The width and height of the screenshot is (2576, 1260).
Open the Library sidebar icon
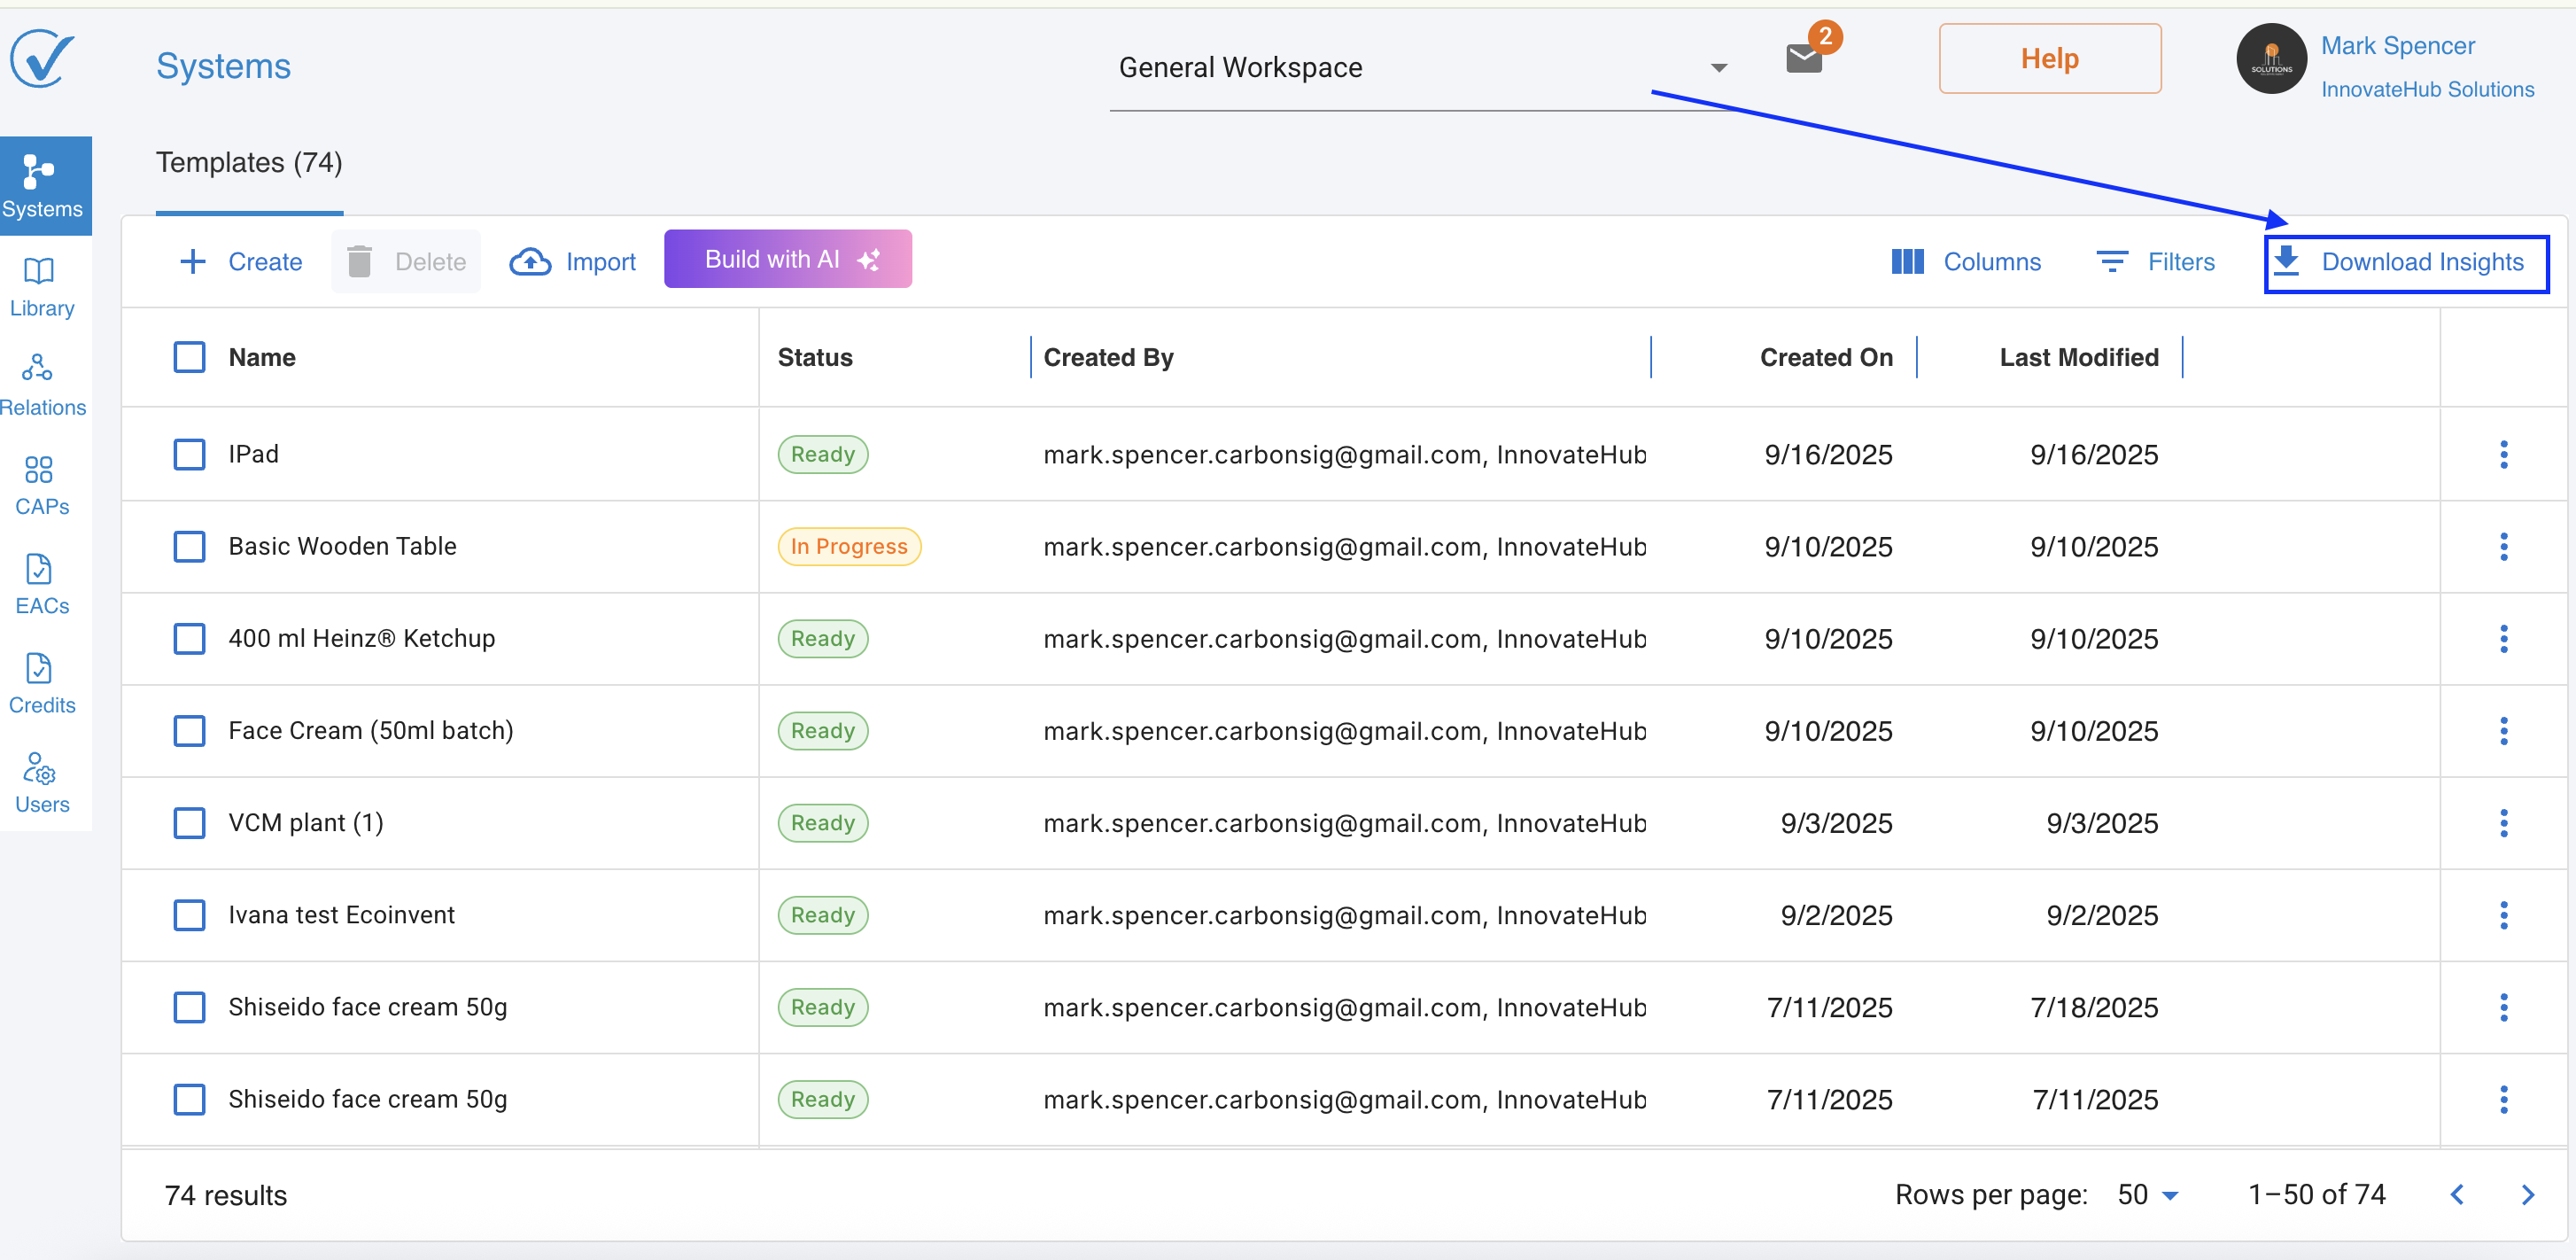click(40, 286)
